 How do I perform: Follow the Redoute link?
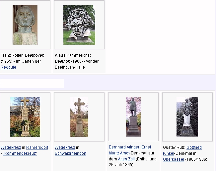8,67
